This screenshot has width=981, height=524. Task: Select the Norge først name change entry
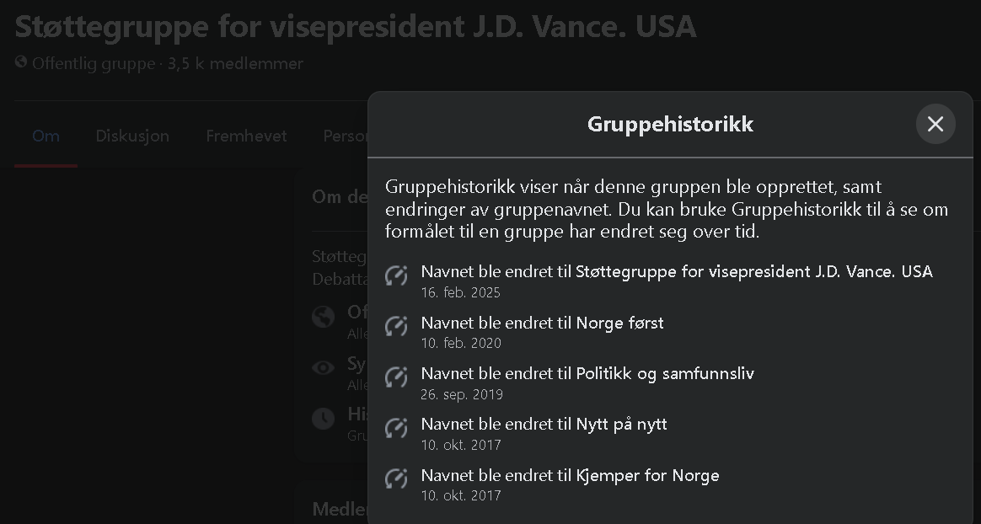[542, 323]
